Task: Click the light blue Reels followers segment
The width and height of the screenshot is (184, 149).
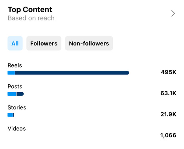Action: pyautogui.click(x=11, y=73)
